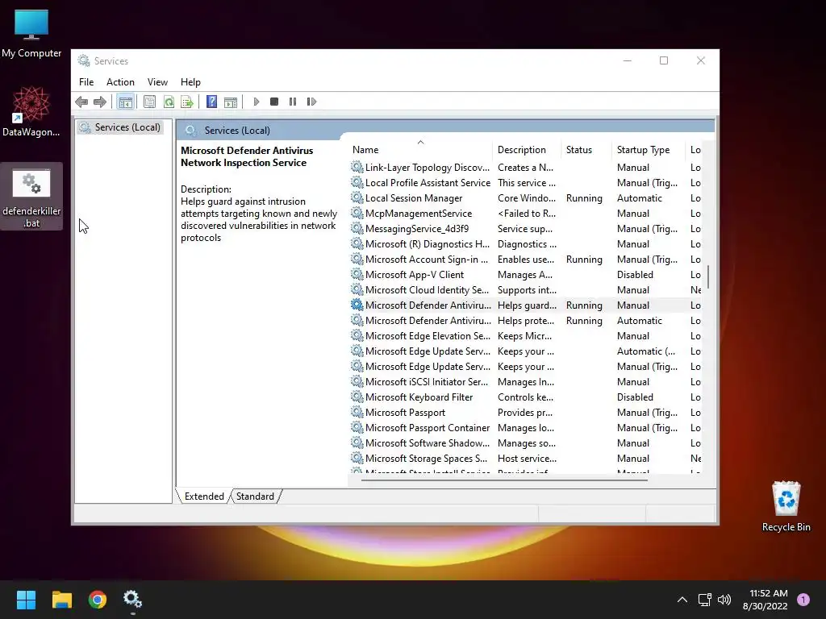Toggle Show/Hide Console Tree icon
This screenshot has height=619, width=826.
click(125, 102)
